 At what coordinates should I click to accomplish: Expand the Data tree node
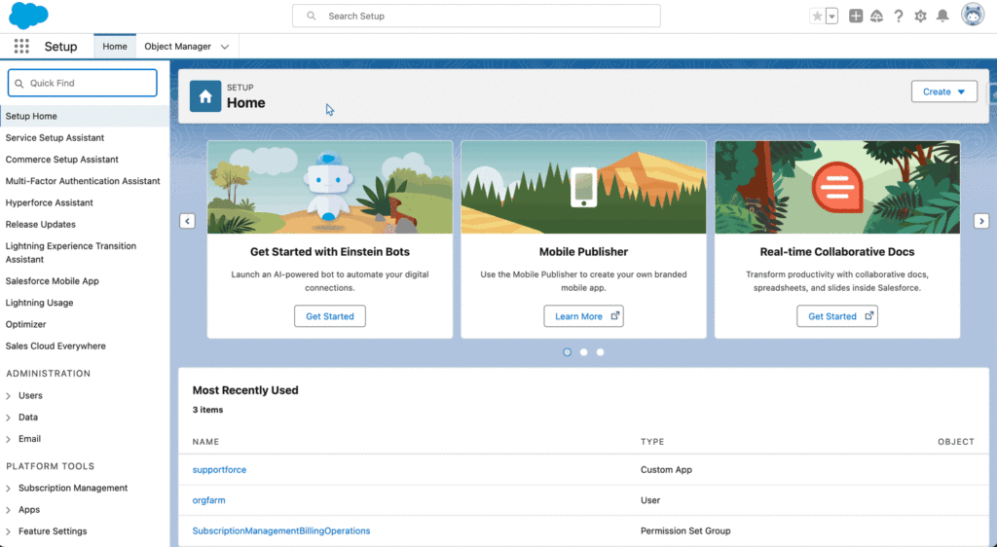[x=8, y=418]
